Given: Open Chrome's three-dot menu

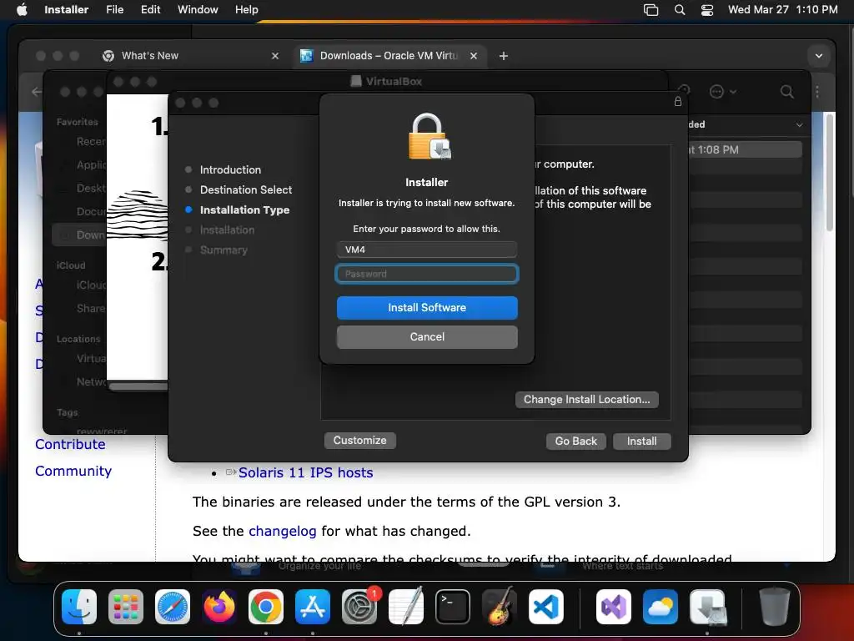Looking at the screenshot, I should [x=817, y=92].
